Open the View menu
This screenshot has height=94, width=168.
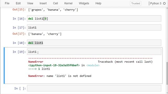pyautogui.click(x=30, y=3)
